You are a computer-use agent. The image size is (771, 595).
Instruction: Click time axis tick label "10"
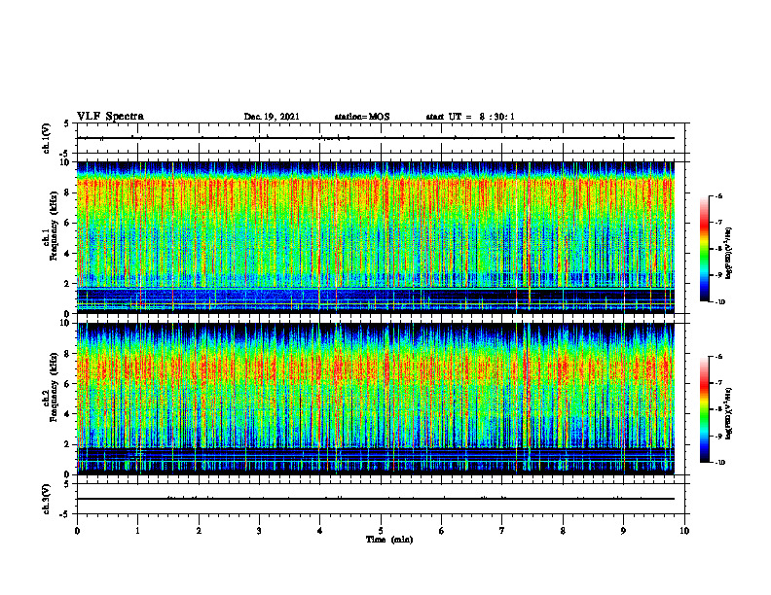click(x=684, y=531)
